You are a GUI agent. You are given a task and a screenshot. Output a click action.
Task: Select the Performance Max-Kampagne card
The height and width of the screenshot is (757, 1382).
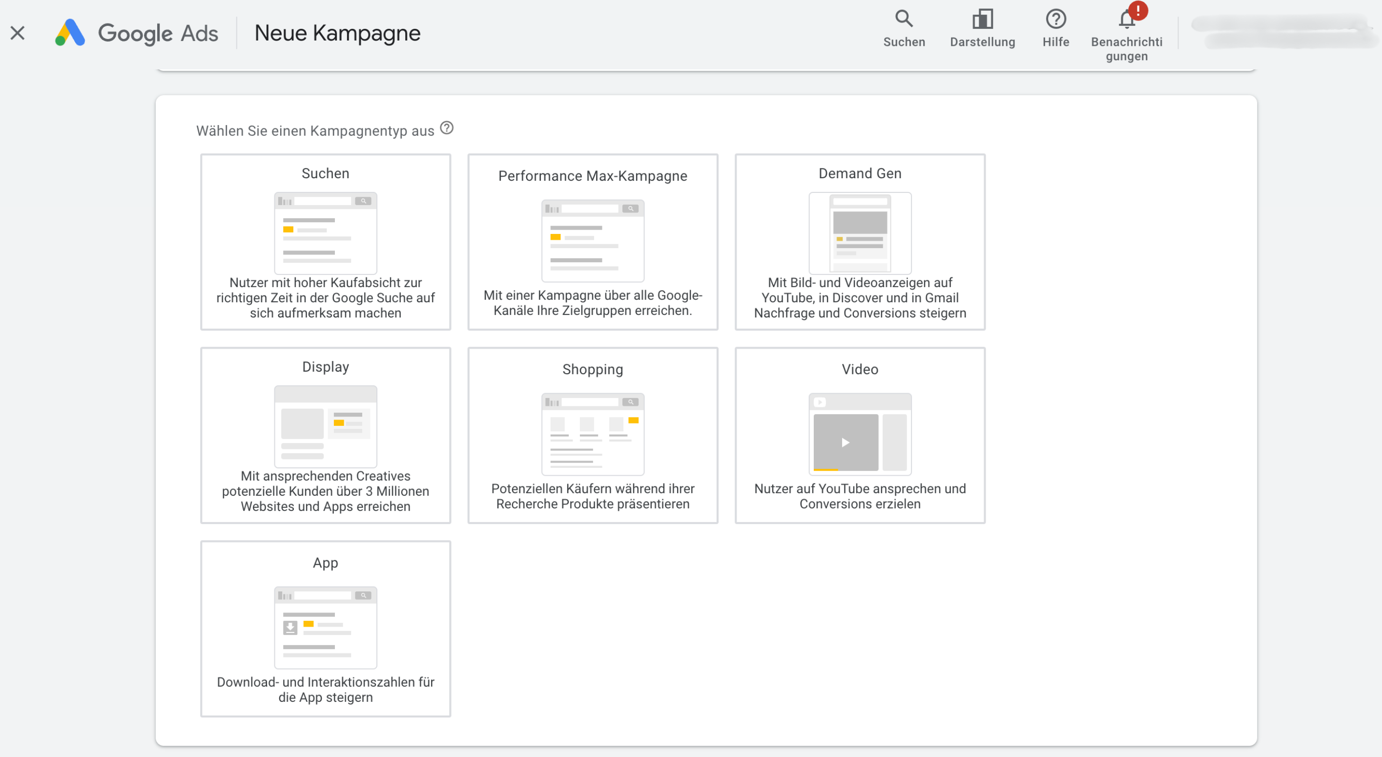click(592, 175)
